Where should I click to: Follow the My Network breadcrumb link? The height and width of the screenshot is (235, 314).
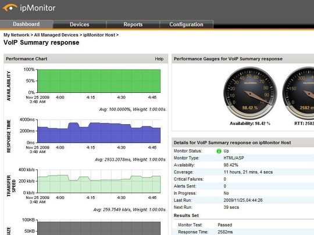click(x=16, y=35)
